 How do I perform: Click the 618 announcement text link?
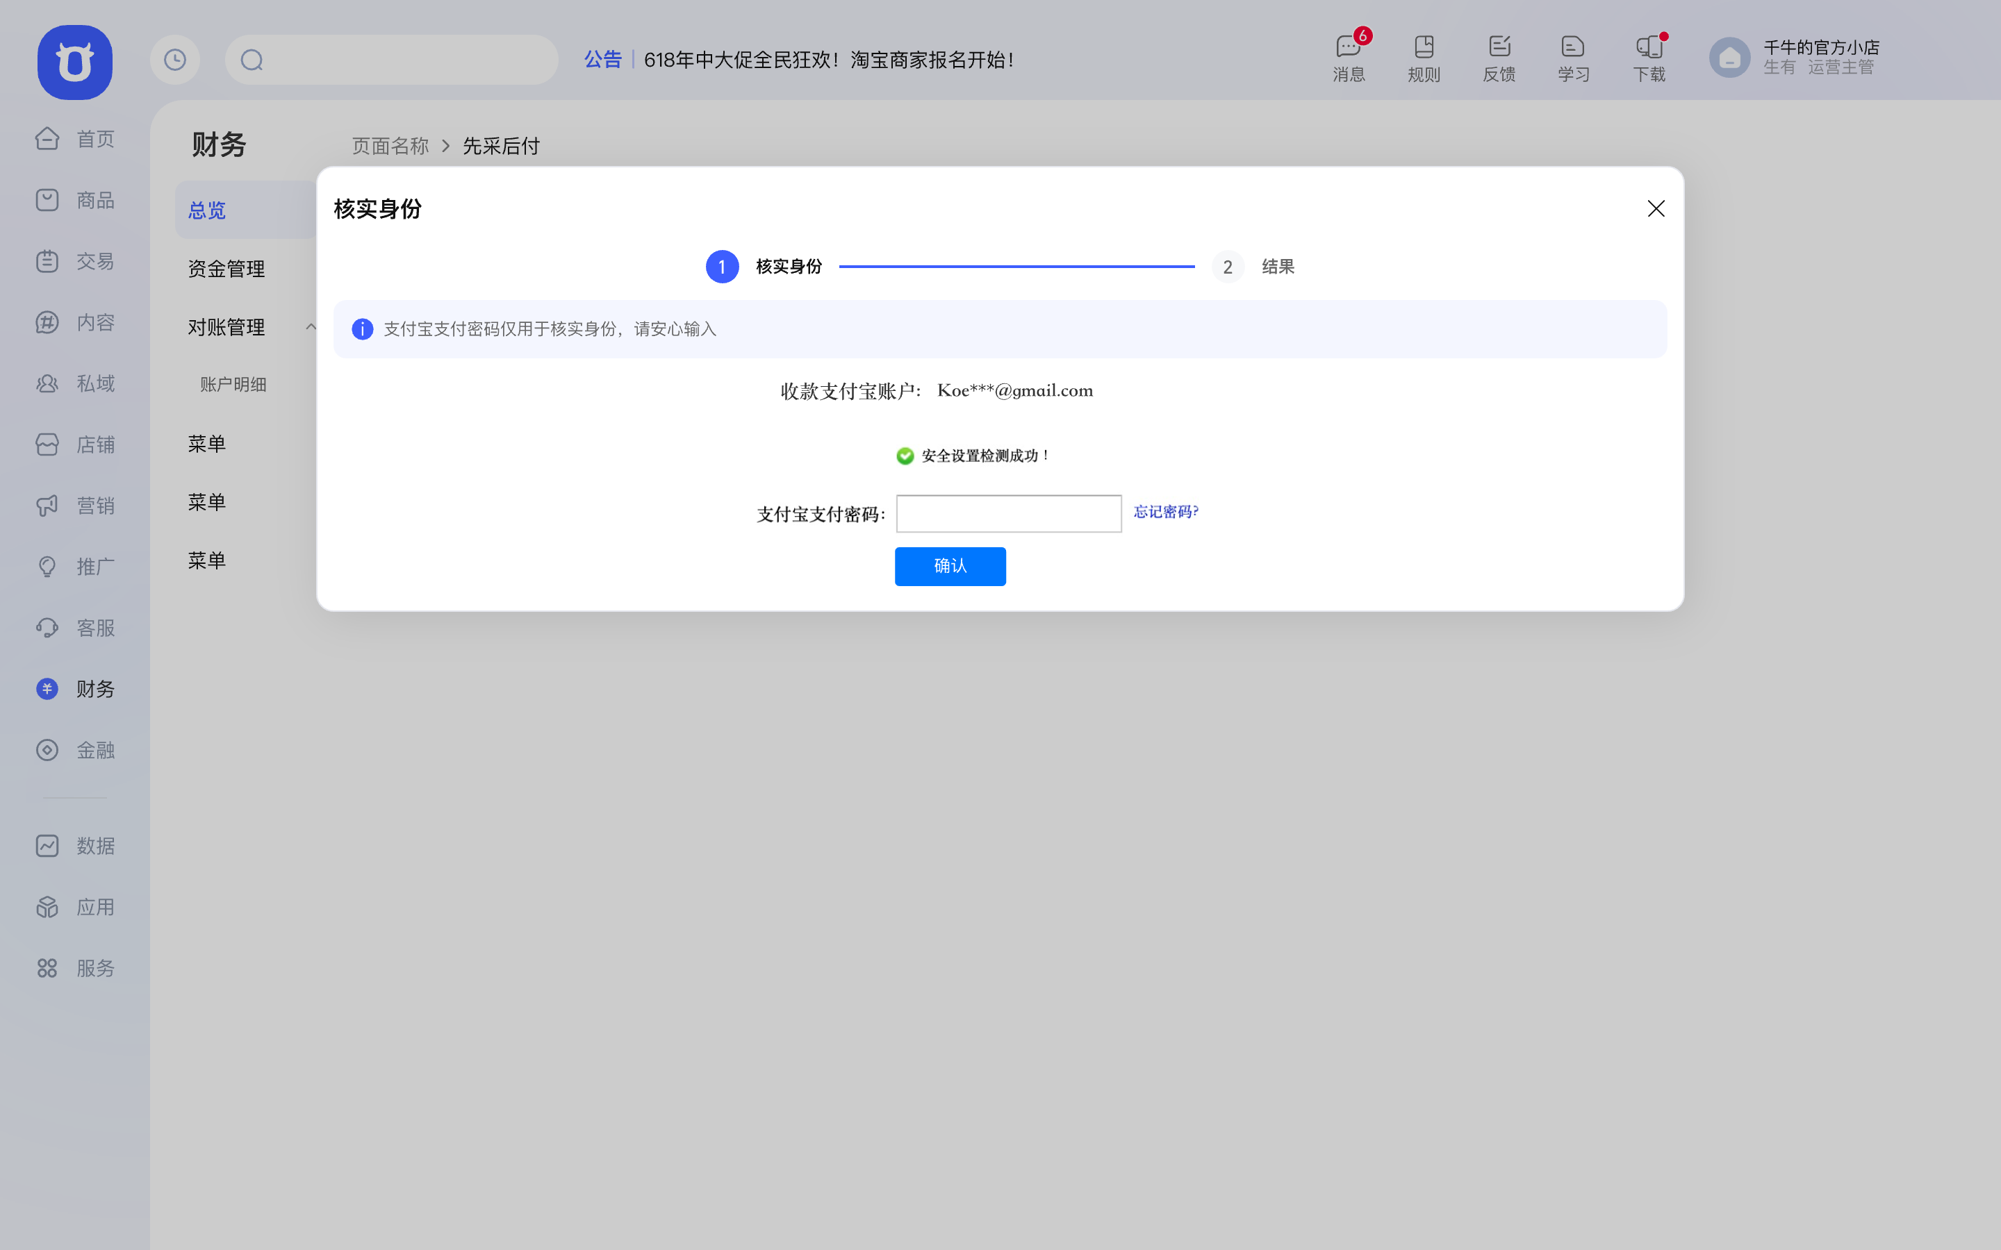pos(830,60)
